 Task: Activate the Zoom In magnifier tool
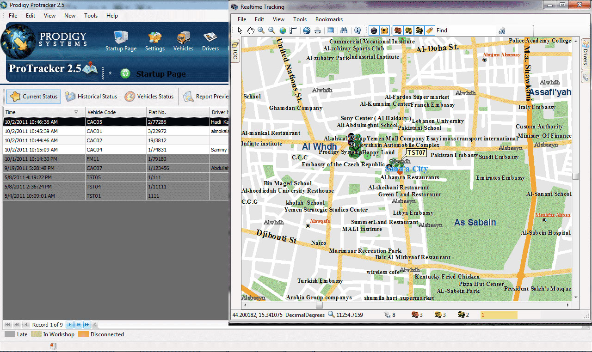[261, 30]
